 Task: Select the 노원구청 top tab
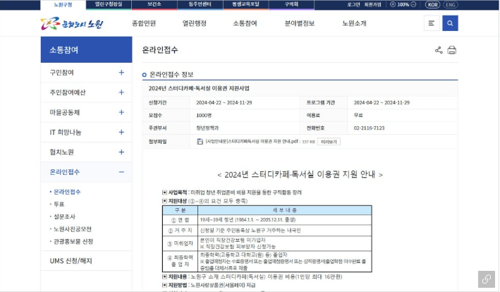click(63, 4)
